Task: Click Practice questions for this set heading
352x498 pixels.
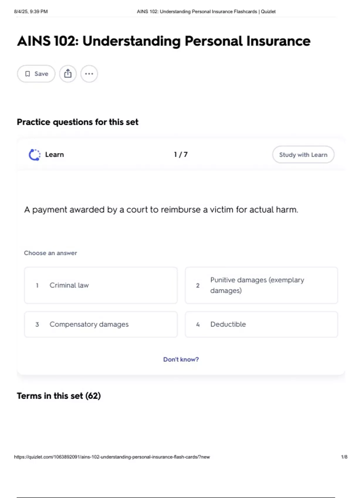Action: click(x=77, y=122)
